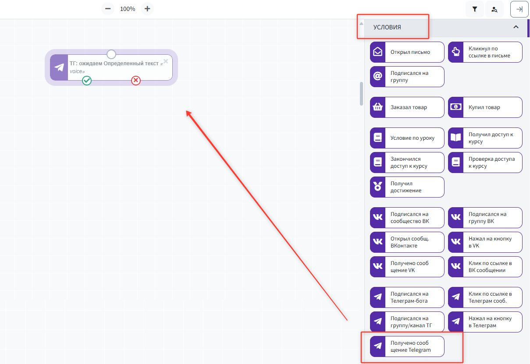530x364 pixels.
Task: Choose Кликнул по ссылке в письме
Action: click(485, 52)
